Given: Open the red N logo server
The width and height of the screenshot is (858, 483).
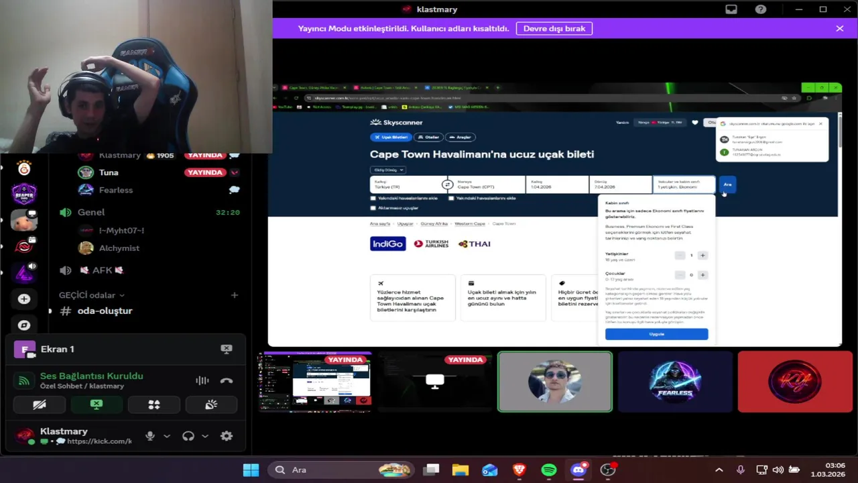Looking at the screenshot, I should click(x=24, y=246).
